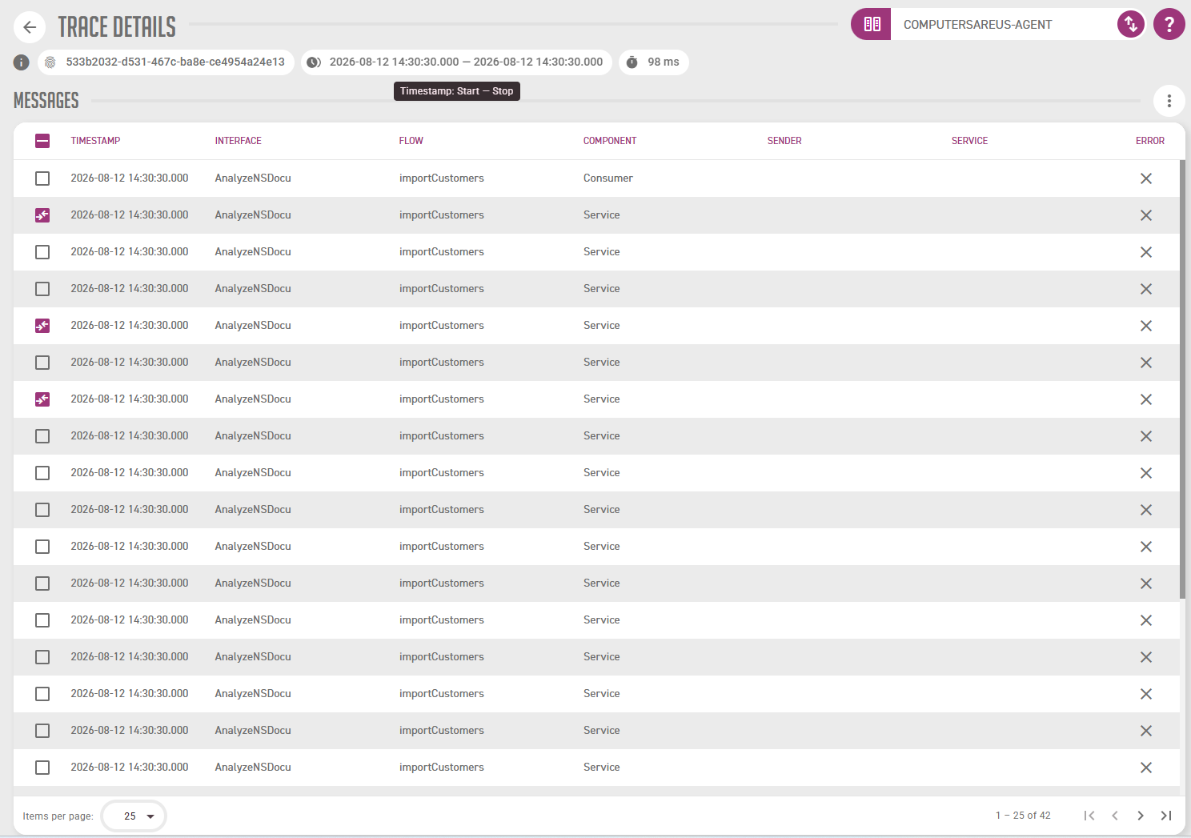Go to the next page of messages
Image resolution: width=1191 pixels, height=838 pixels.
(x=1141, y=816)
